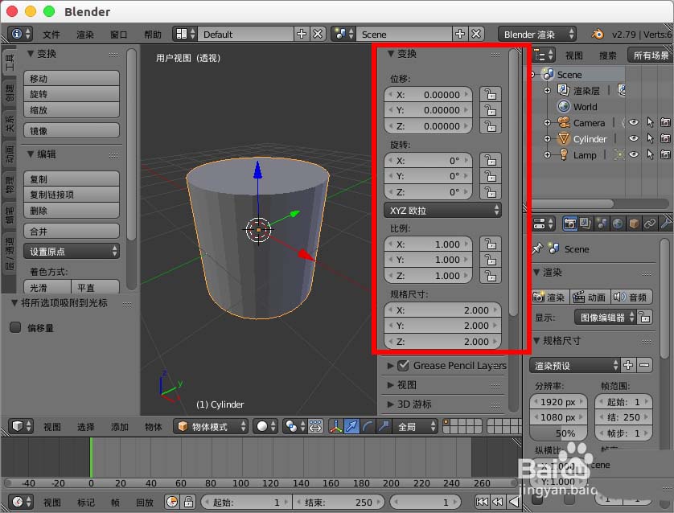674x513 pixels.
Task: Open the World properties tab
Action: pyautogui.click(x=618, y=224)
